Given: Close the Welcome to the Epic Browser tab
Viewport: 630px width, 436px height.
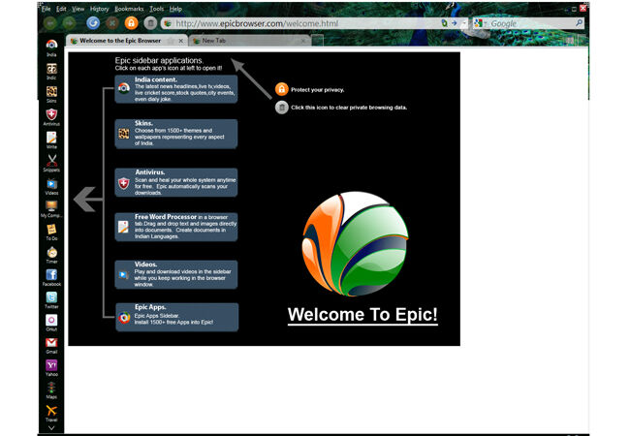Looking at the screenshot, I should 181,41.
